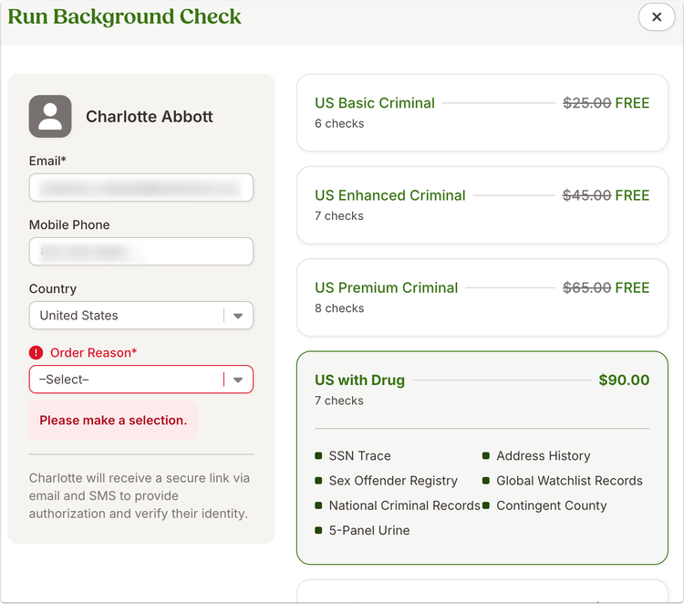Close the Run Background Check dialog
Viewport: 684px width, 604px height.
[656, 17]
